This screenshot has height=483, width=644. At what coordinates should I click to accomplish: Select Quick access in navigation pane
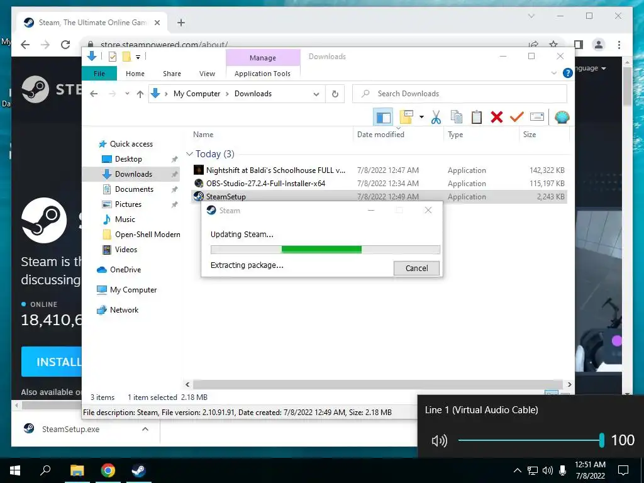tap(131, 144)
